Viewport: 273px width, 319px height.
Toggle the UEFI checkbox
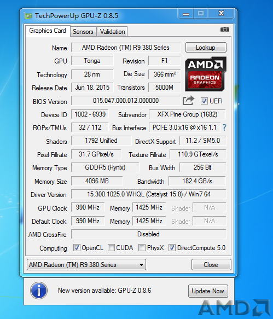coord(204,101)
